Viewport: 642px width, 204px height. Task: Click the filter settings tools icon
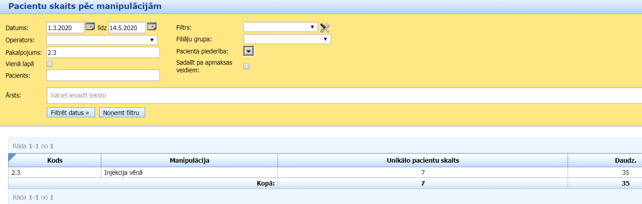click(x=325, y=28)
